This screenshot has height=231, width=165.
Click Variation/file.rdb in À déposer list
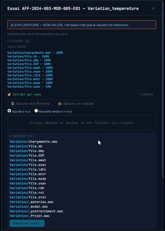27,188
